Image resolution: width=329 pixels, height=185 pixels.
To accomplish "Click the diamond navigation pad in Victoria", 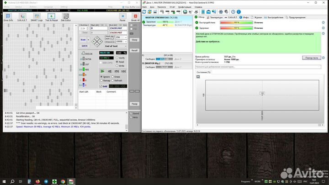I will (97, 41).
